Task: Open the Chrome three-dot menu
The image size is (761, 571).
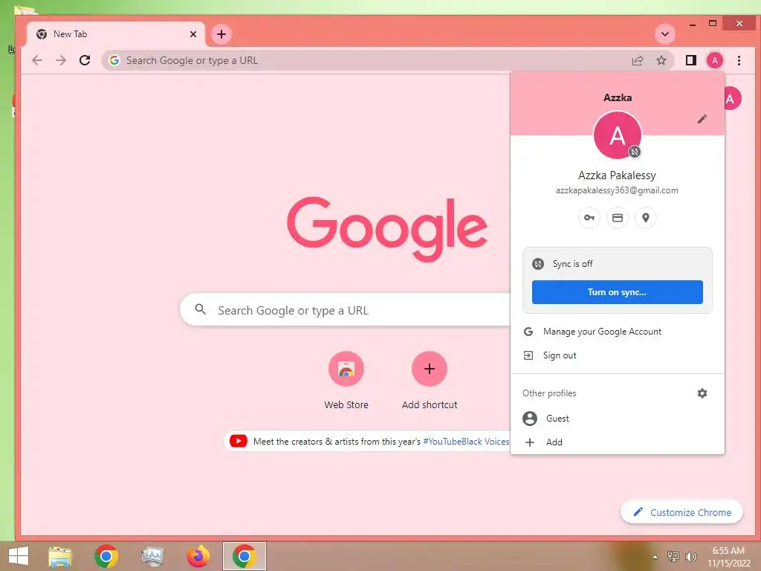Action: (739, 60)
